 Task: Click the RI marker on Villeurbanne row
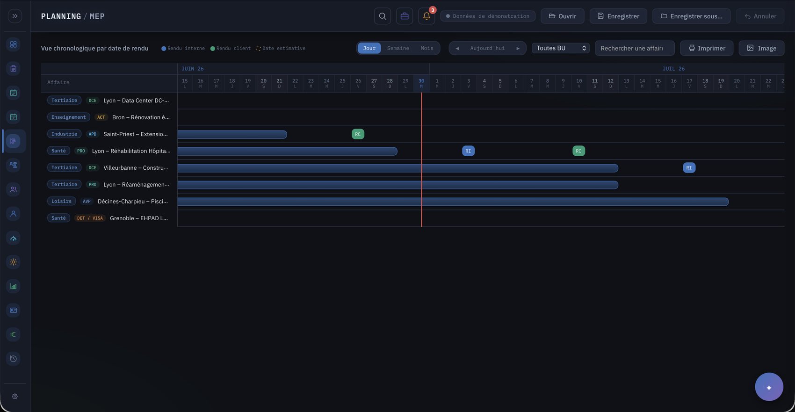689,168
